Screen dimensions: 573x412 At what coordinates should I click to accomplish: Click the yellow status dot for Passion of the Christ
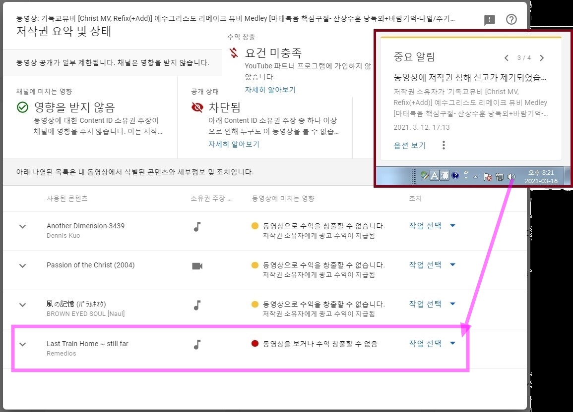(255, 265)
